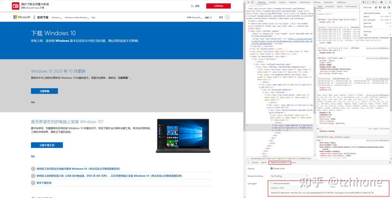Click the Windows 10 laptop image
Viewport: 392px width, 198px height.
[183, 136]
